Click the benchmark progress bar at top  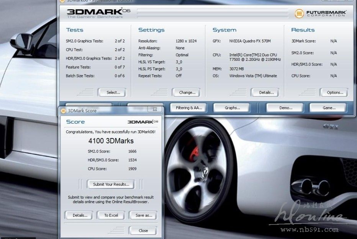tap(213, 13)
